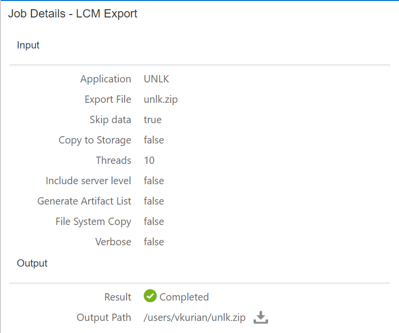
Task: Select the Application value UNLK
Action: tap(157, 79)
